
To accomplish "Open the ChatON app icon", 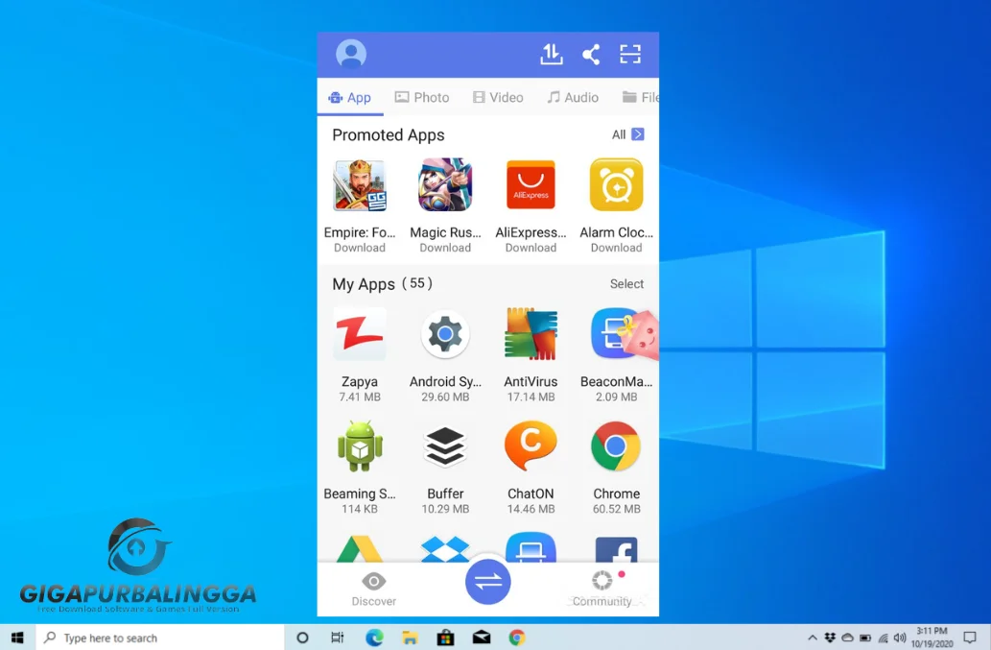I will (531, 445).
